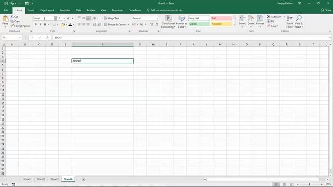The width and height of the screenshot is (333, 187).
Task: Apply cell borders
Action: pyautogui.click(x=54, y=24)
